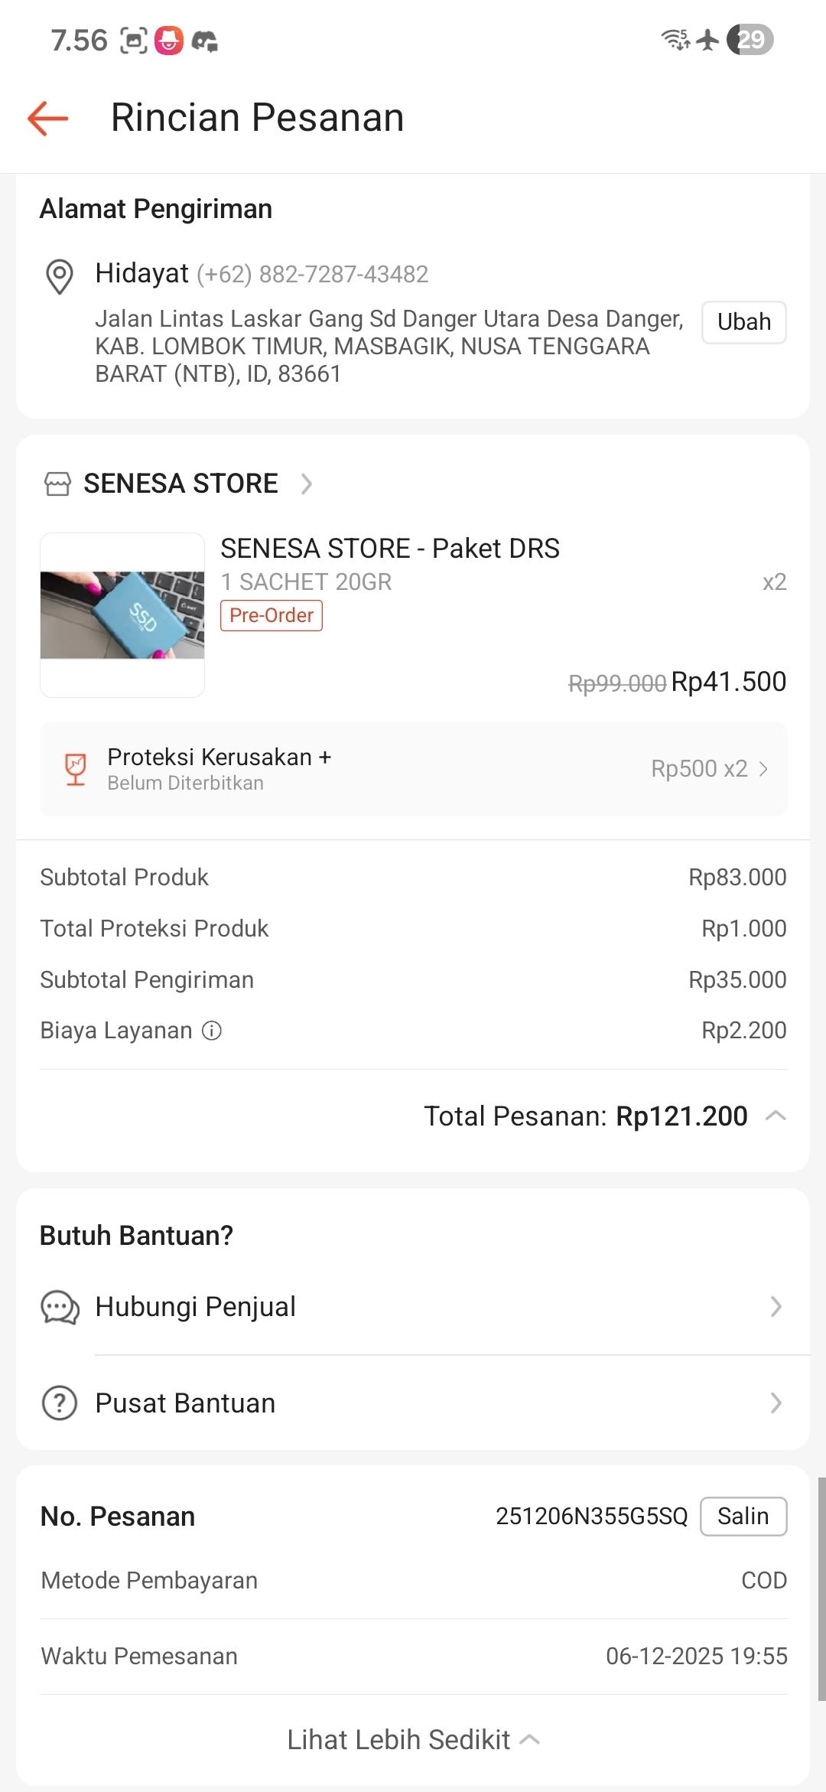The image size is (826, 1792).
Task: Tap the back arrow icon
Action: click(48, 119)
